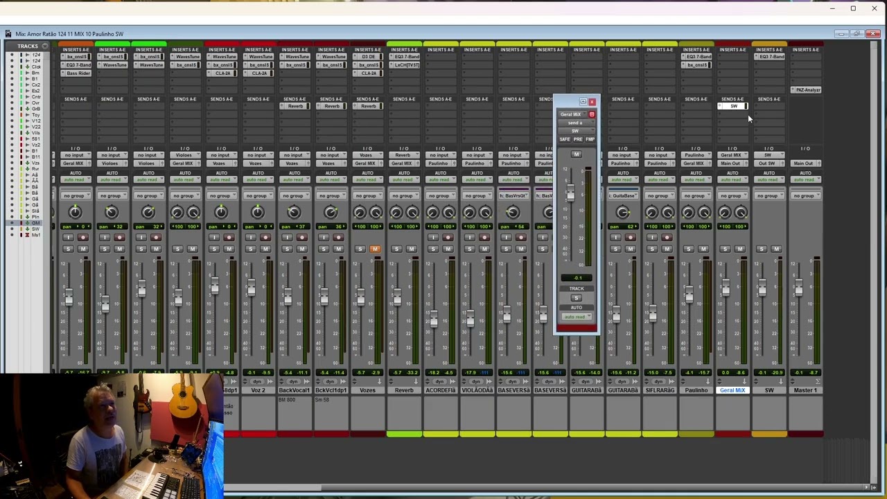Screen dimensions: 887x499
Task: Open automation mode dropdown on Vozes track
Action: click(x=367, y=180)
